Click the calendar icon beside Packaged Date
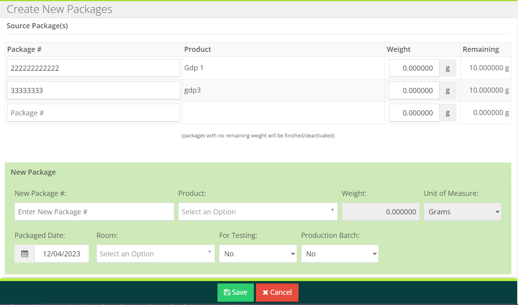The width and height of the screenshot is (518, 305). (x=25, y=254)
